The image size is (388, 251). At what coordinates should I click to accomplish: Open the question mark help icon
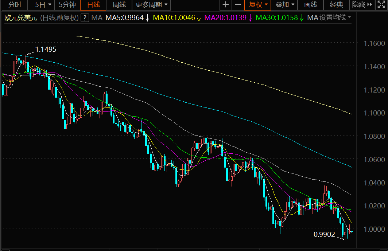pos(85,17)
